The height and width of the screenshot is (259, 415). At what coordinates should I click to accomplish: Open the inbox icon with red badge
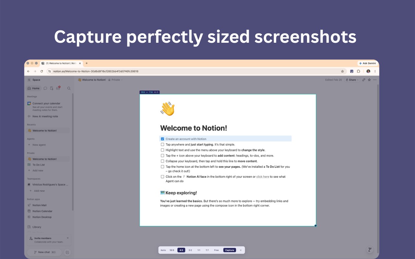pos(58,88)
